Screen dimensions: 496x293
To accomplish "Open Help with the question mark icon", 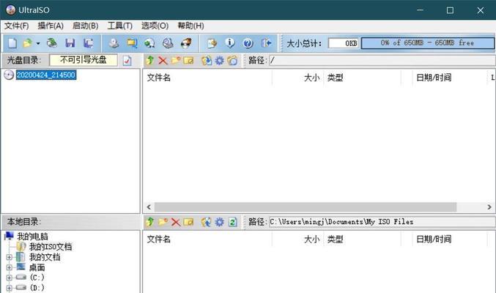I will (248, 43).
